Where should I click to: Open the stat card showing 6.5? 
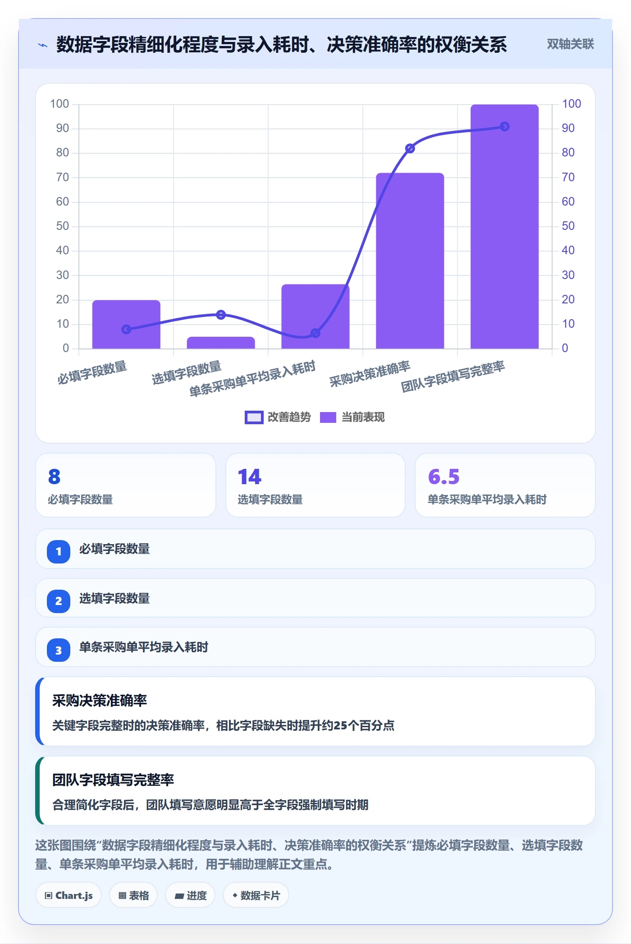[x=505, y=485]
